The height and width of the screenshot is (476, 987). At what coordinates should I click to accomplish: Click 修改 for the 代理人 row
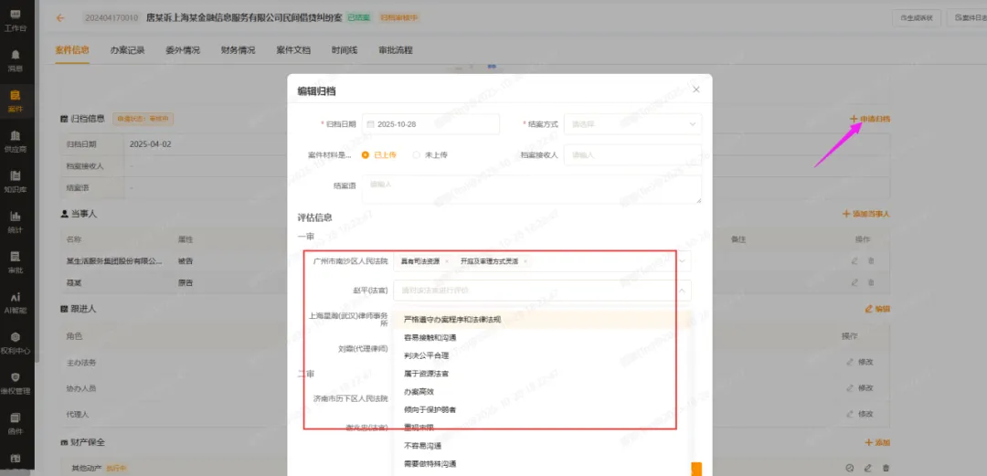tap(861, 414)
